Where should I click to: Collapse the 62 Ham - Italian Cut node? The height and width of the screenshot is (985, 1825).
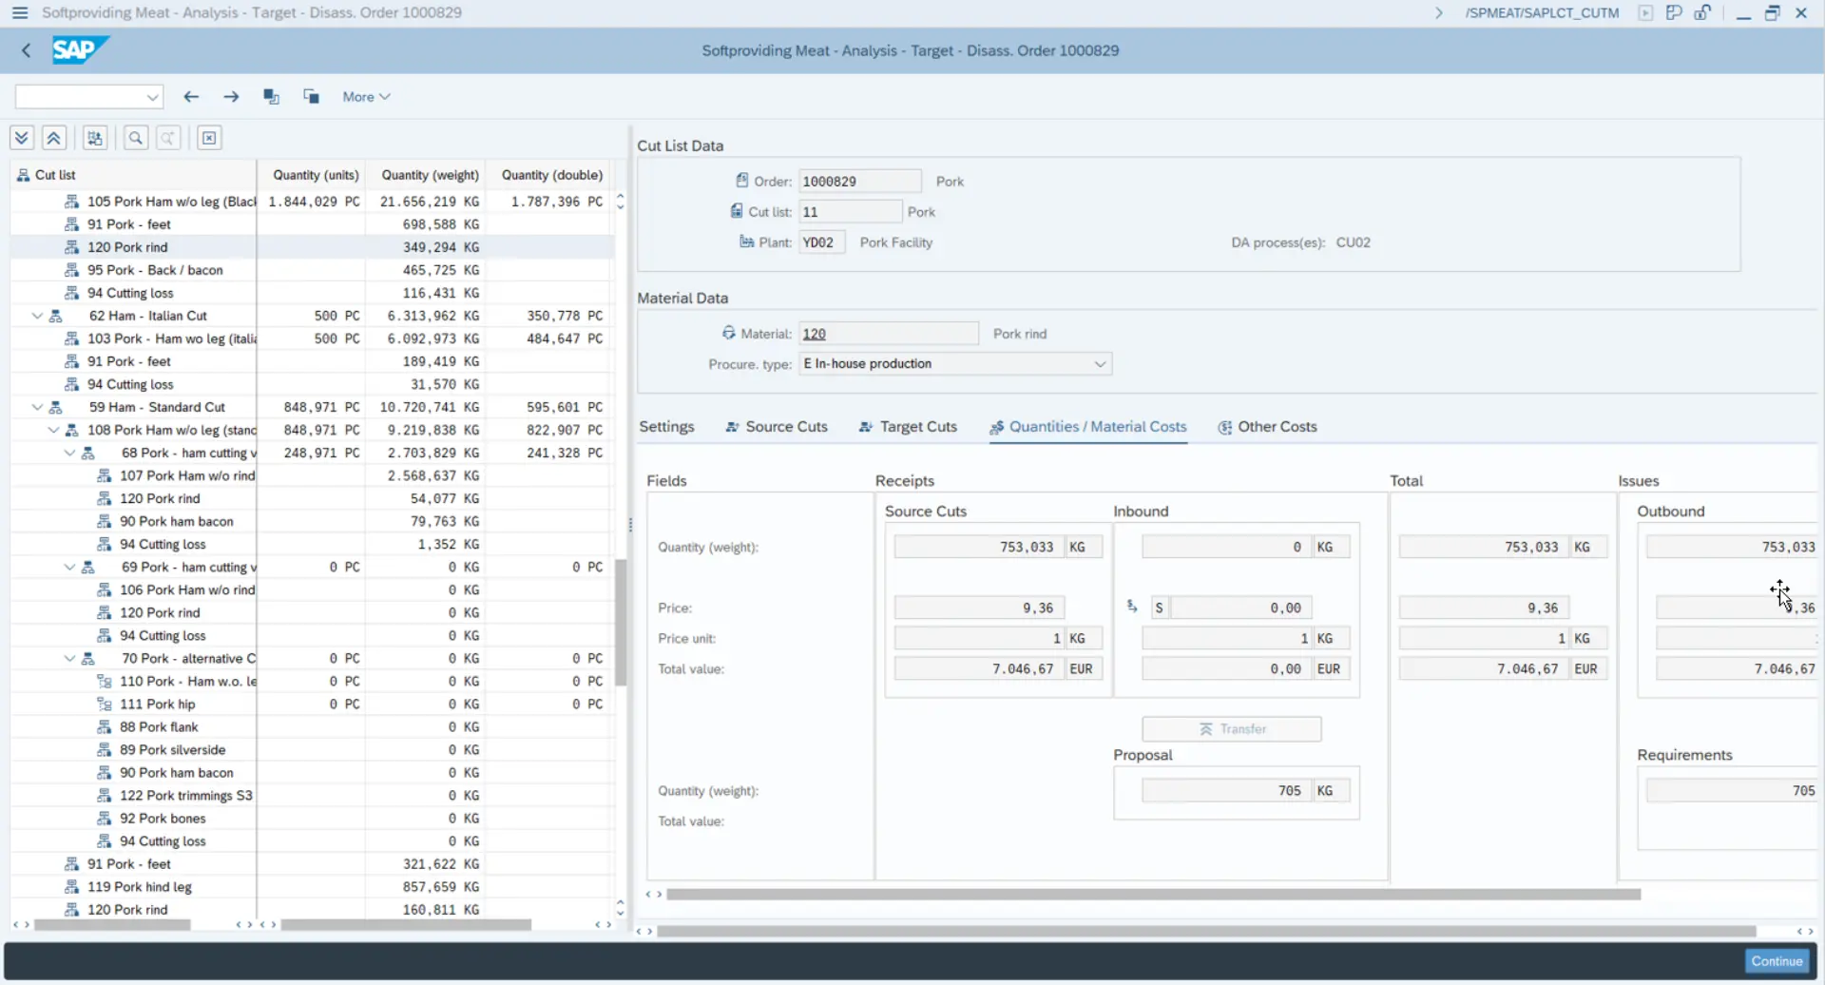(x=37, y=316)
